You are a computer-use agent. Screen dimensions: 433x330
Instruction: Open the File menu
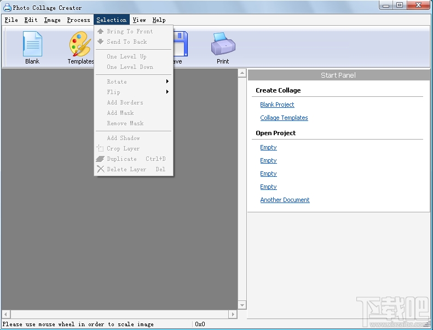[x=11, y=20]
